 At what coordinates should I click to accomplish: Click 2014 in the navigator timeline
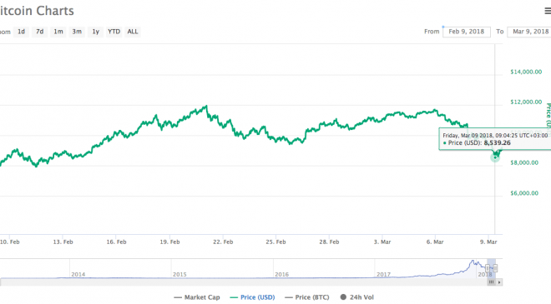pyautogui.click(x=78, y=275)
